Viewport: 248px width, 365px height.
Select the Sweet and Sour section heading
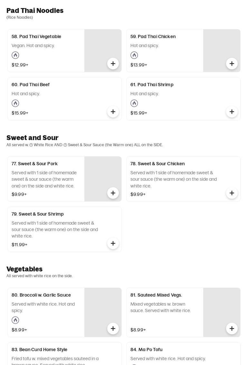coord(32,137)
